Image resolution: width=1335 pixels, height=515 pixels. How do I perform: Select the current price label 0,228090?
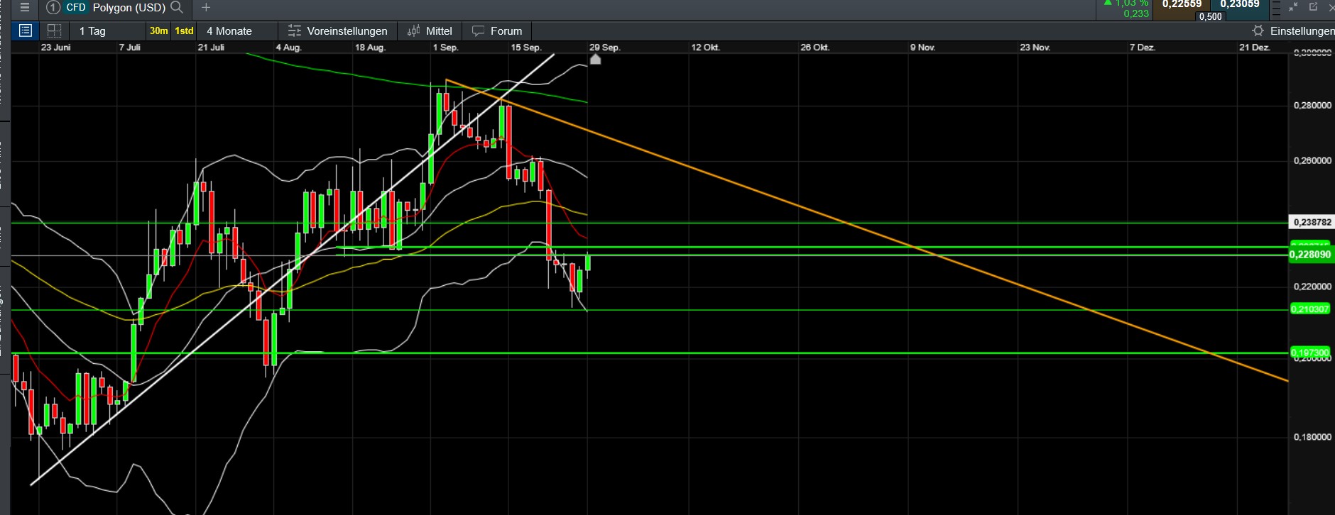pyautogui.click(x=1311, y=255)
